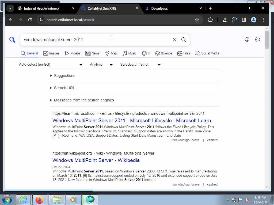The image size is (274, 205).
Task: Click more options dots on Wikipedia result
Action: [203, 185]
